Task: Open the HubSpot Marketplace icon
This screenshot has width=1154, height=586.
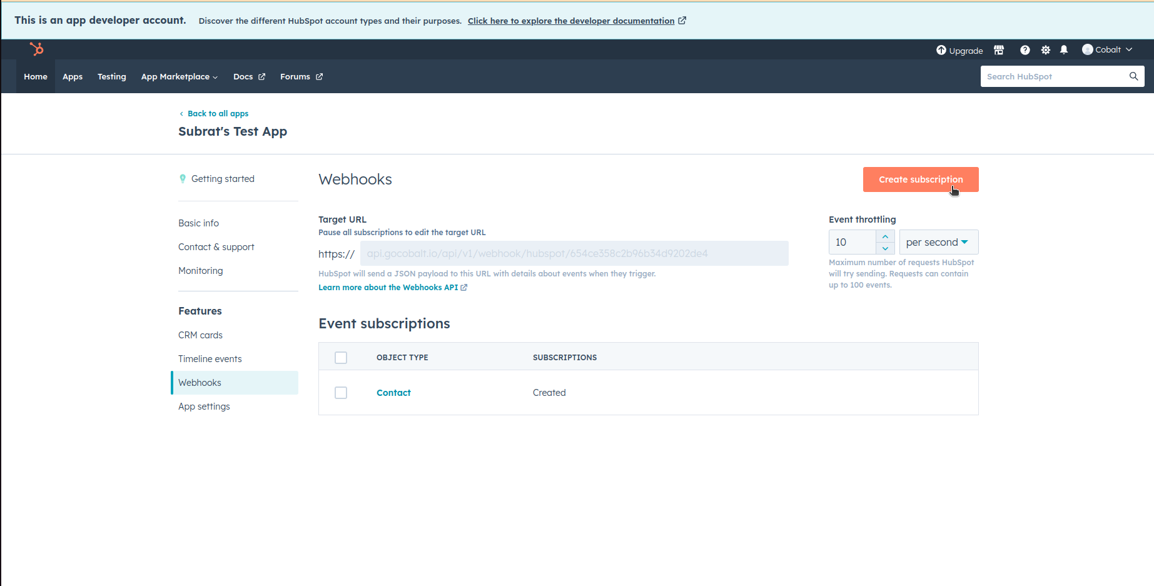Action: (x=999, y=49)
